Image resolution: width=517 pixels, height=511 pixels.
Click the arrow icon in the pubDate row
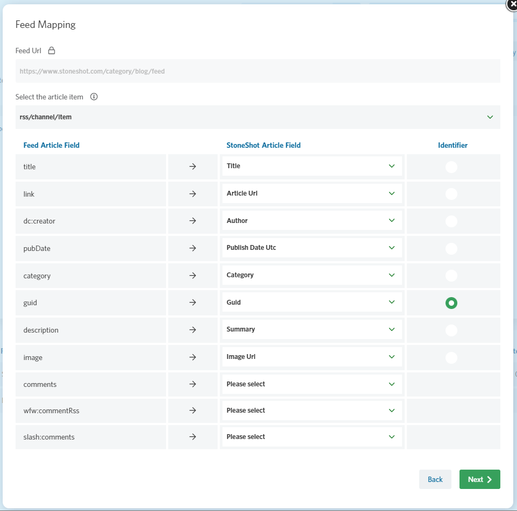(193, 248)
